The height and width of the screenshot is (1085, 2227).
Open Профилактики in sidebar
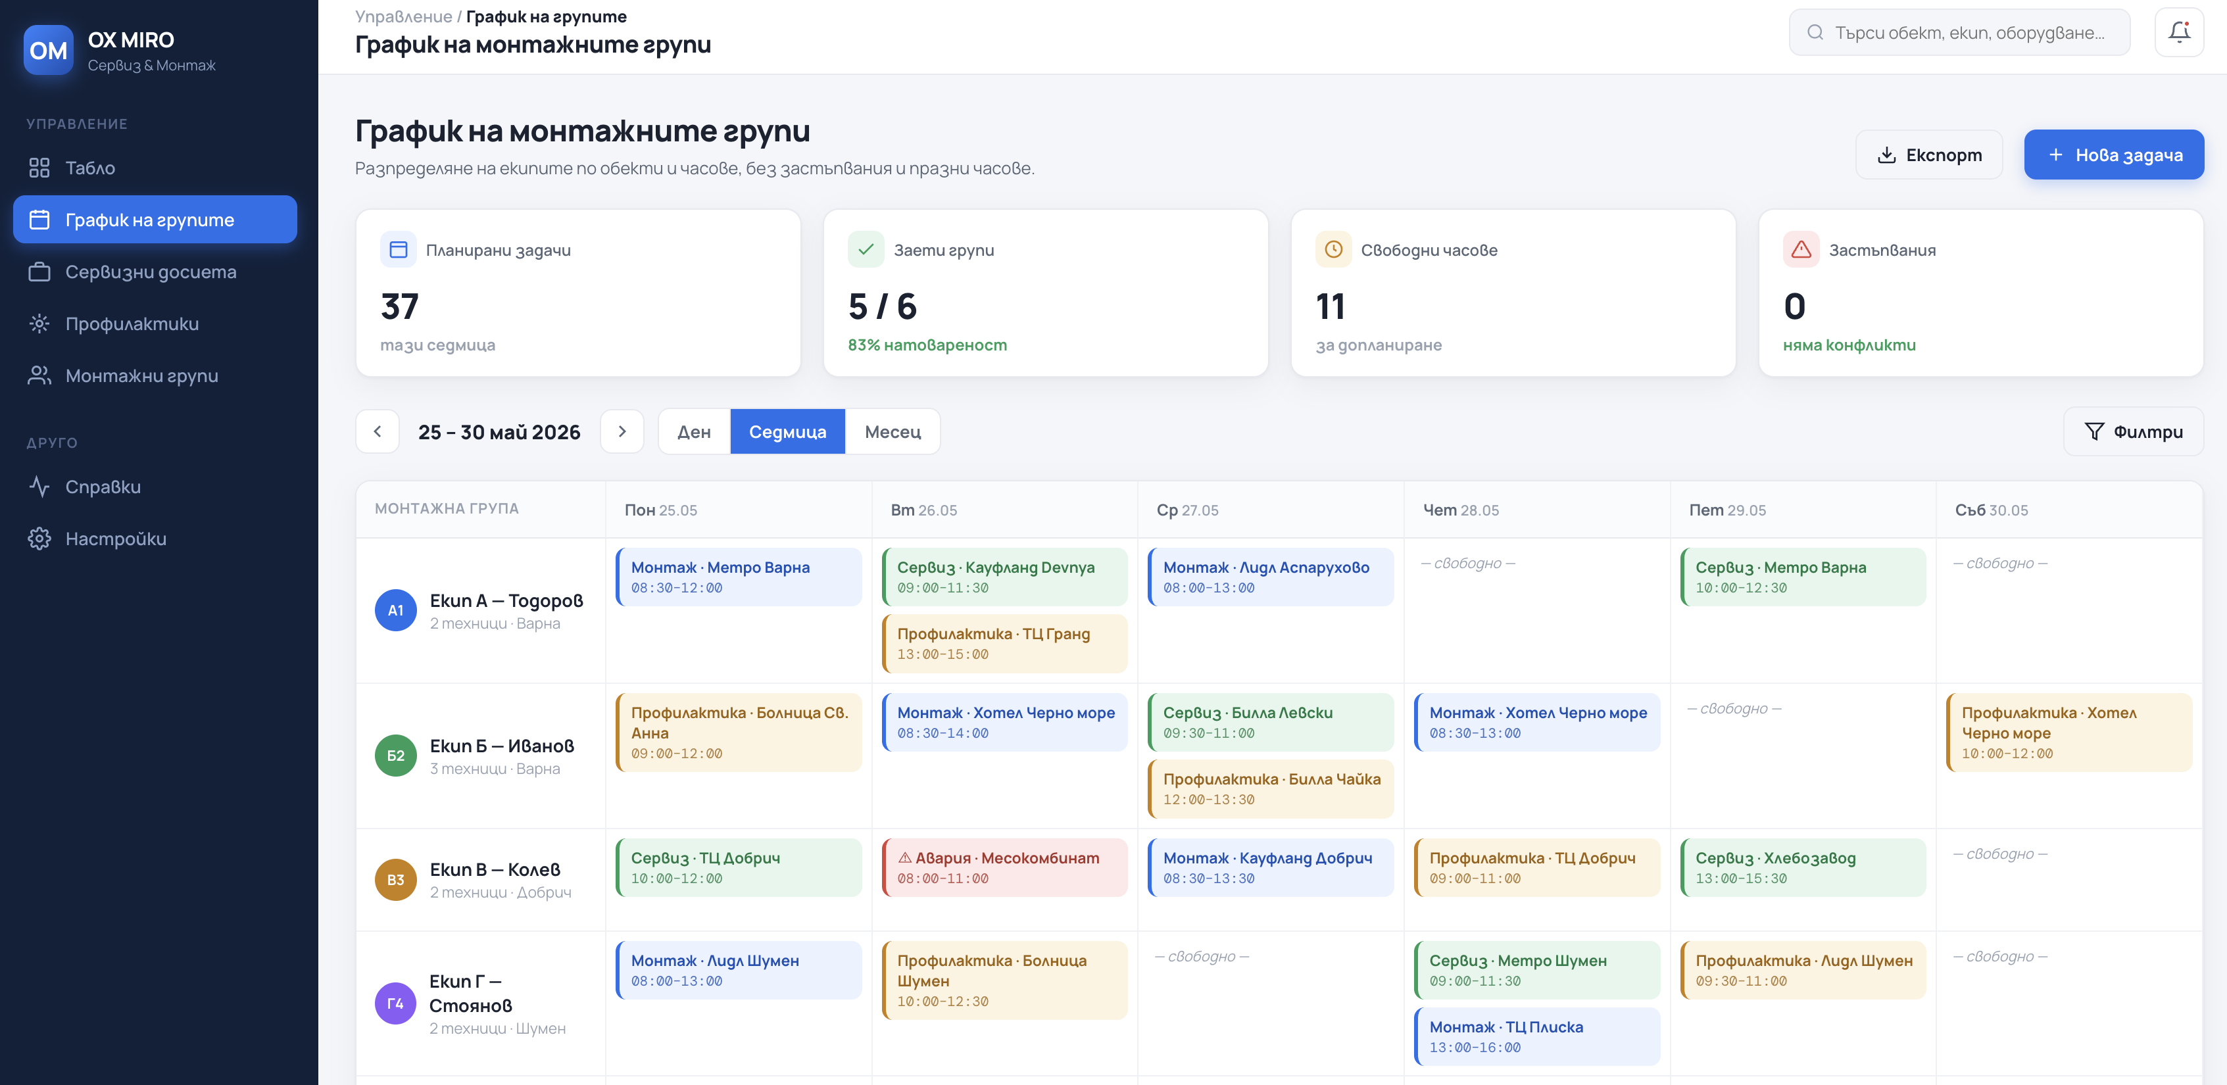(156, 324)
